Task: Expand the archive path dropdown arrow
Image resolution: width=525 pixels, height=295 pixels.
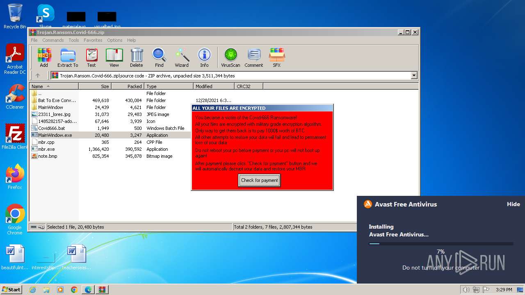Action: [414, 75]
